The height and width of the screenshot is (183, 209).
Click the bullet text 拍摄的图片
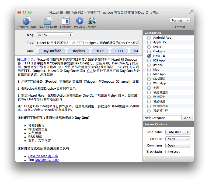click(x=36, y=126)
